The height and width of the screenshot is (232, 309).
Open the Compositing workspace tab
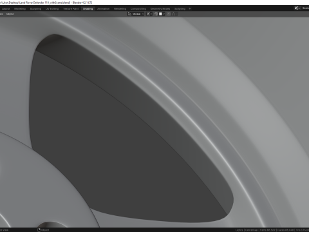point(138,9)
